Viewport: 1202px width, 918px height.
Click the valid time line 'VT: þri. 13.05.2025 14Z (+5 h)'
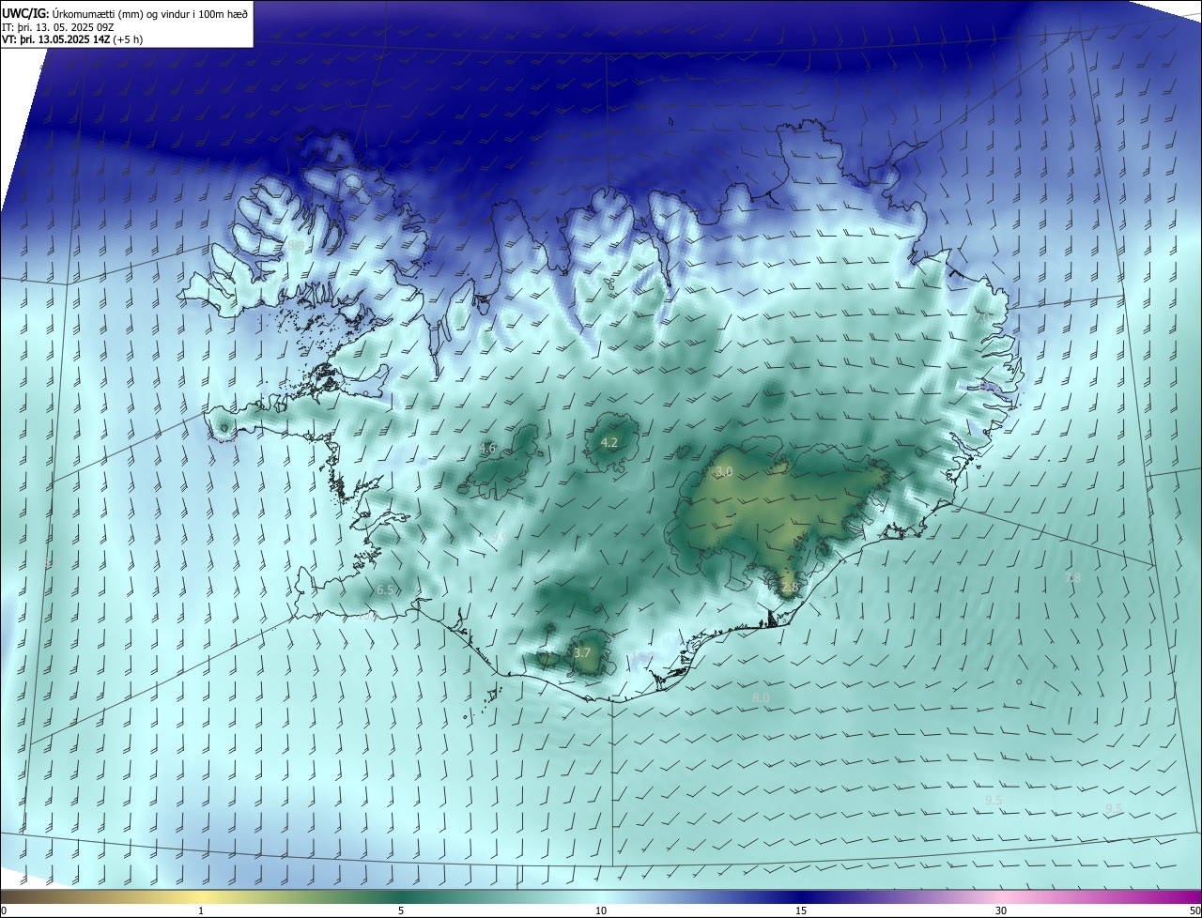coord(72,39)
